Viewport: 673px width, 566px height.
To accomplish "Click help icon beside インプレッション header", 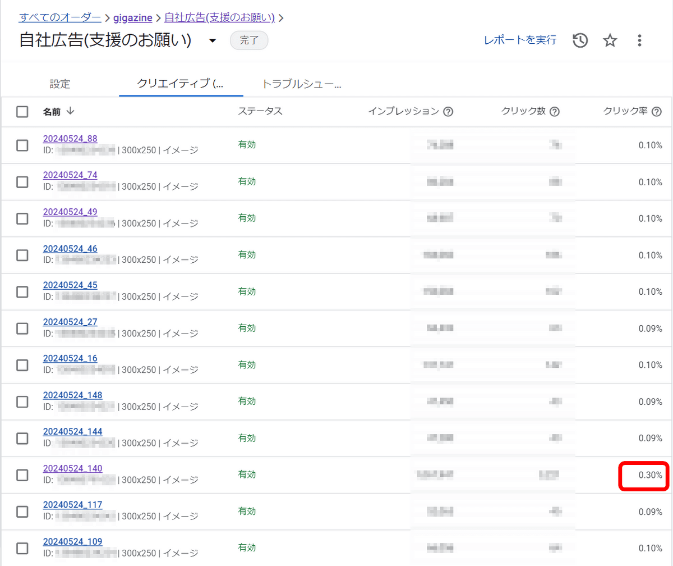I will [448, 112].
